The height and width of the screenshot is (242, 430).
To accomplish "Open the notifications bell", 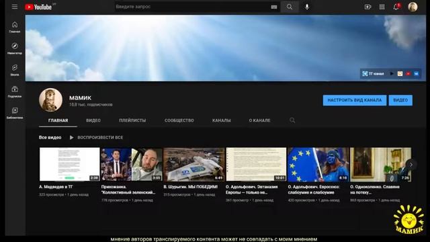I will tap(396, 7).
